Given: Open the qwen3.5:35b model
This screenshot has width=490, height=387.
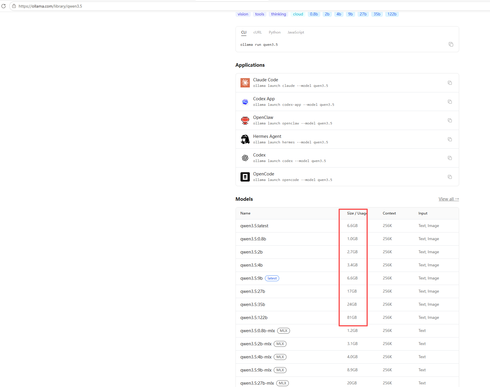Looking at the screenshot, I should pos(252,305).
